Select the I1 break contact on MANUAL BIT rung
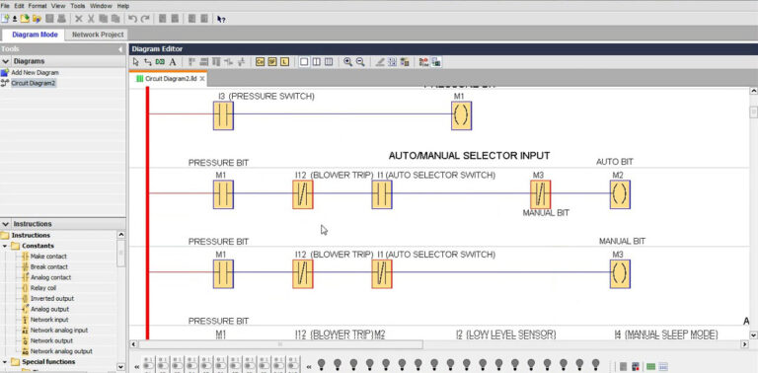The image size is (758, 373). [382, 274]
